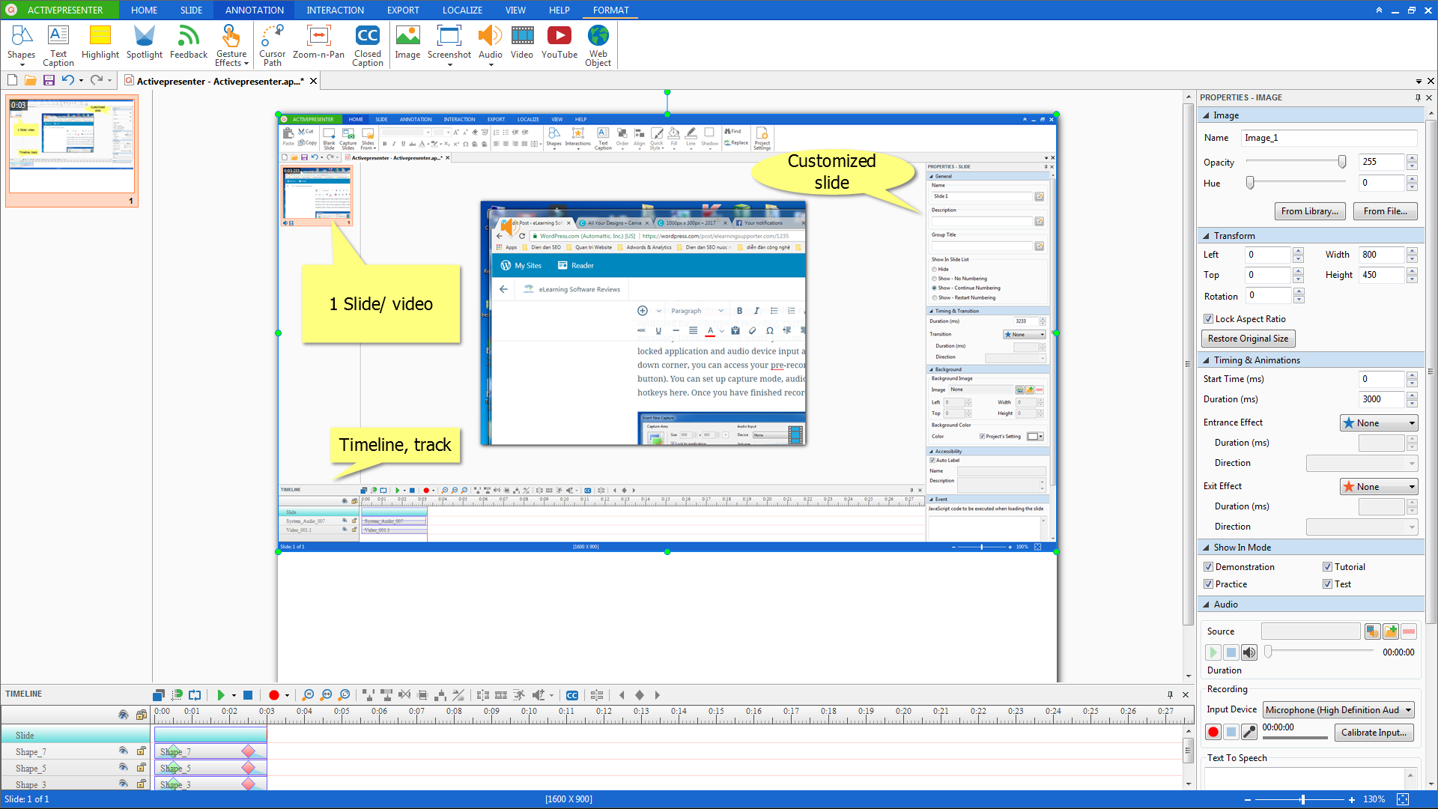The width and height of the screenshot is (1438, 809).
Task: Open the Input Device microphone dropdown
Action: point(1338,709)
